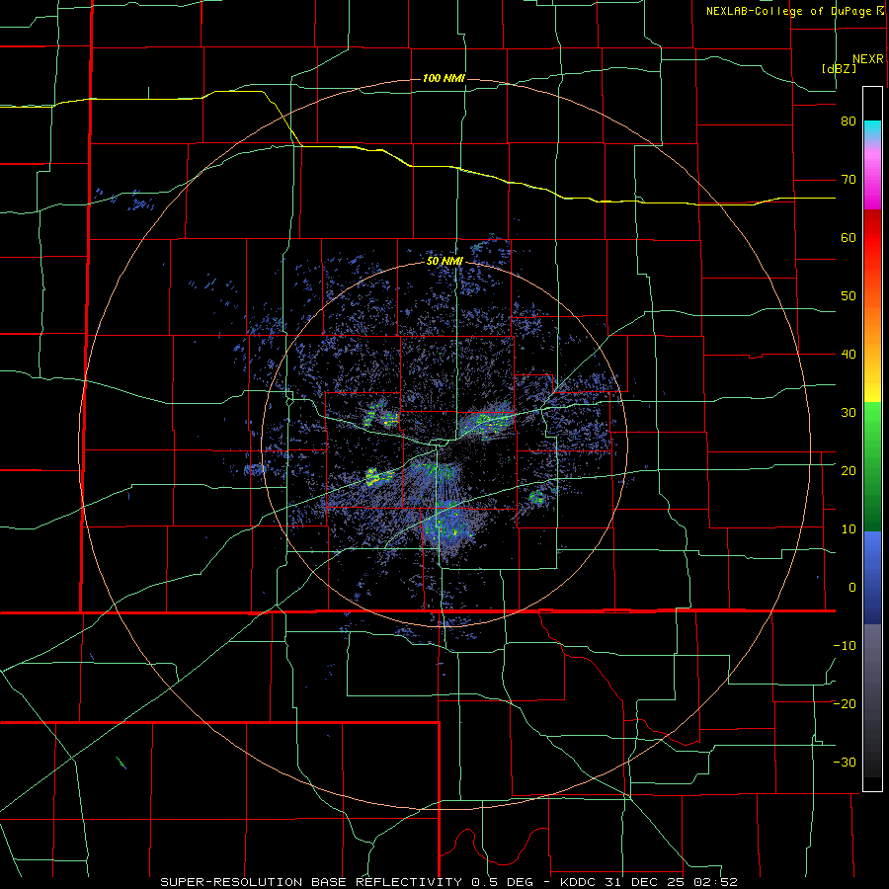Viewport: 889px width, 889px height.
Task: Click the 50 NMI range ring label
Action: click(445, 262)
